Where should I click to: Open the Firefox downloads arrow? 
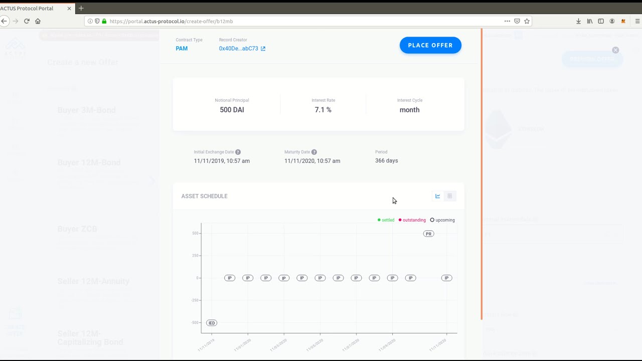[578, 21]
